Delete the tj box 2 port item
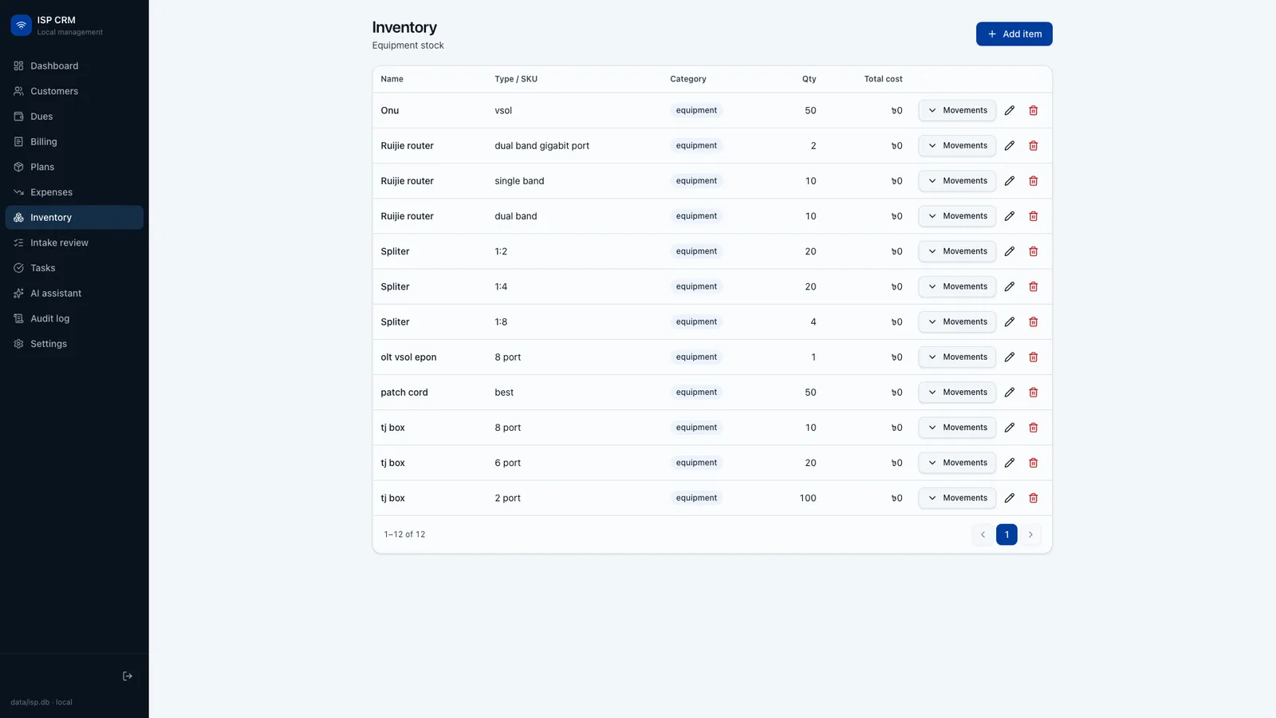 coord(1033,498)
